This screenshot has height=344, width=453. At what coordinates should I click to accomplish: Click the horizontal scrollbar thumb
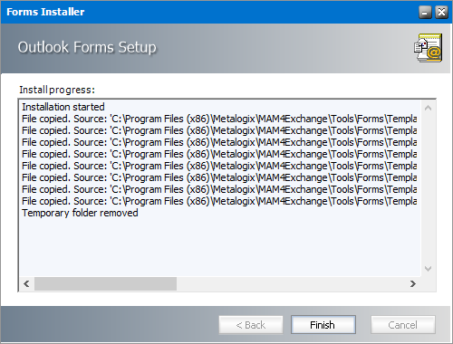[x=105, y=283]
